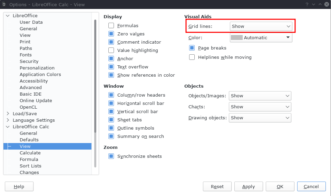This screenshot has width=331, height=196.
Task: Open the Drawing objects dropdown
Action: click(260, 118)
